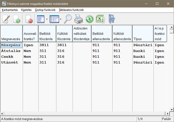This screenshot has height=122, width=174.
Task: Delete record using red minus icon
Action: pos(28,19)
